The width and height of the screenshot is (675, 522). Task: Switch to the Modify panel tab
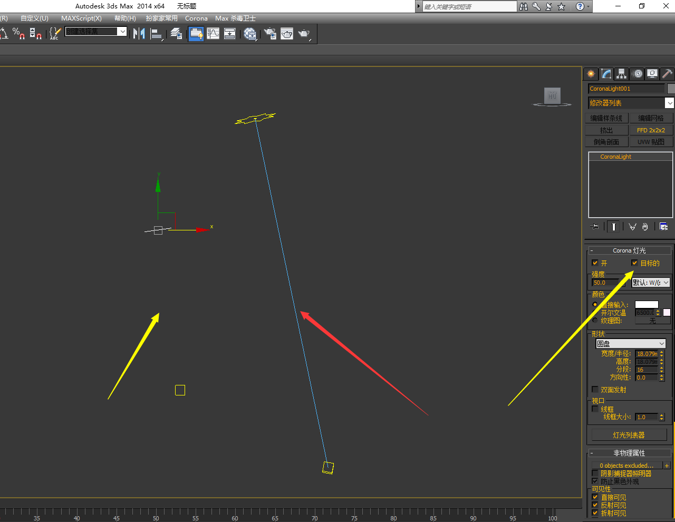606,74
